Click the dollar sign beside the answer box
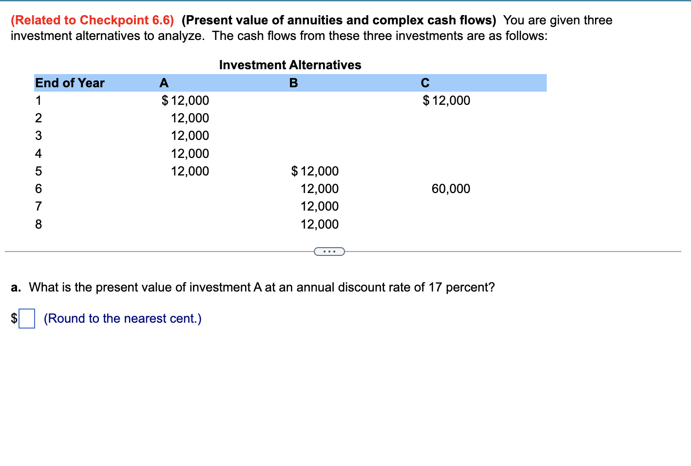Image resolution: width=691 pixels, height=466 pixels. 13,318
